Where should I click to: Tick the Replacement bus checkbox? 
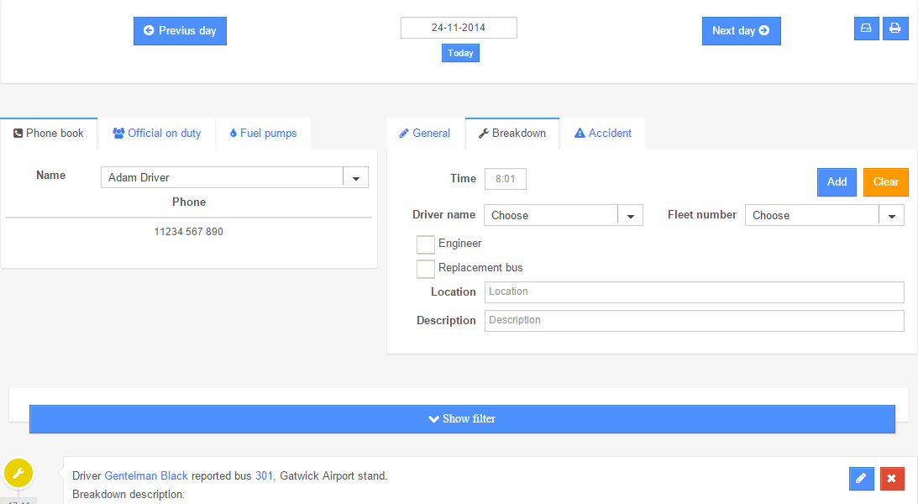426,269
